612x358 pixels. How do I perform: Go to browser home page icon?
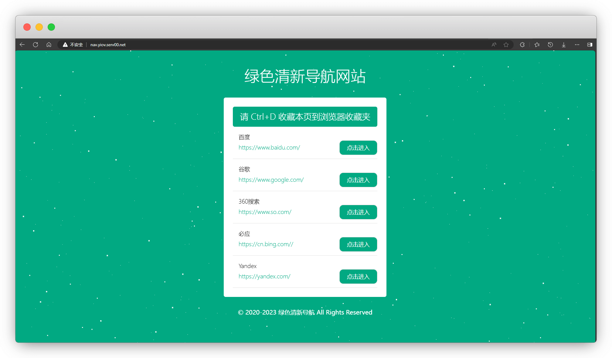[x=49, y=45]
